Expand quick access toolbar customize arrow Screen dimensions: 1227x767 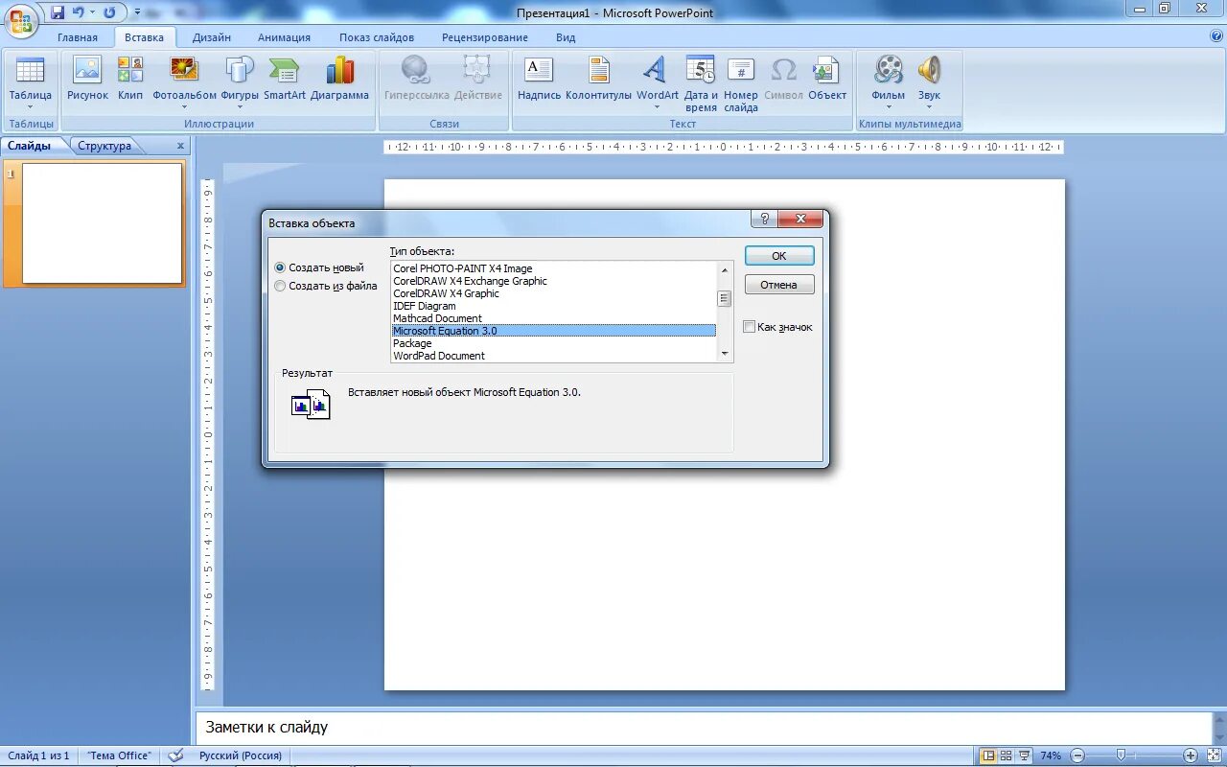point(137,12)
